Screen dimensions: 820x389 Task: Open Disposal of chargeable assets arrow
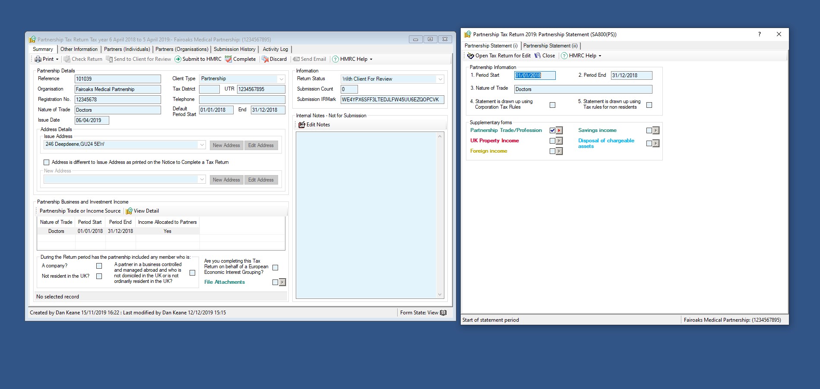[x=656, y=144]
